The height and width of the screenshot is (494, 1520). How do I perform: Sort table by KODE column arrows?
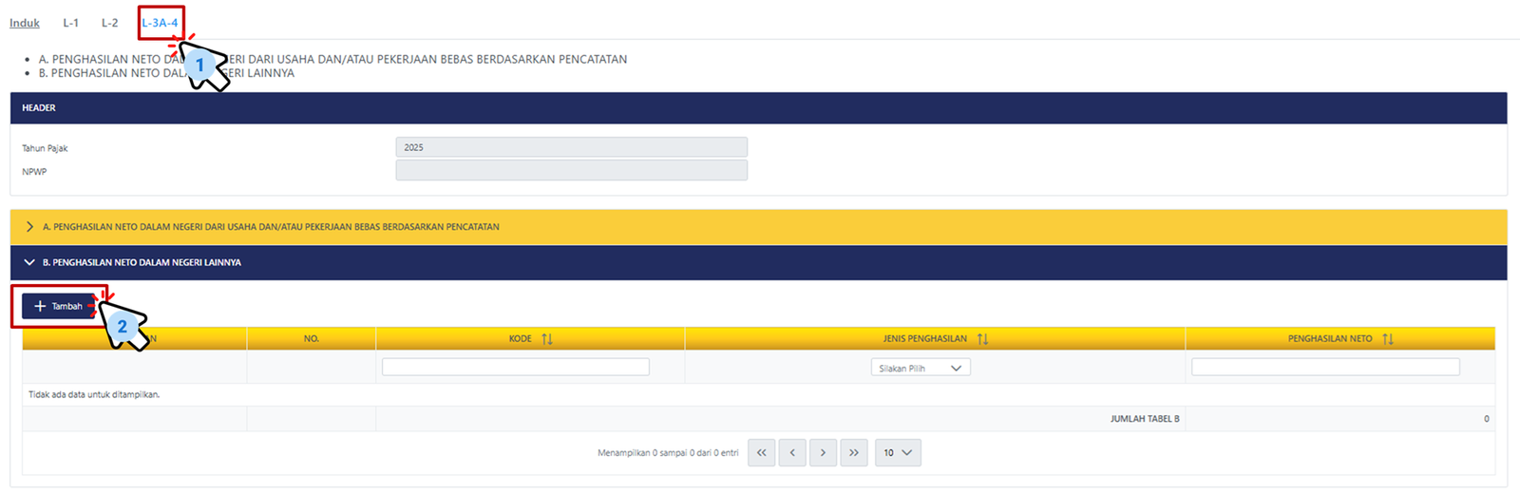pos(547,339)
